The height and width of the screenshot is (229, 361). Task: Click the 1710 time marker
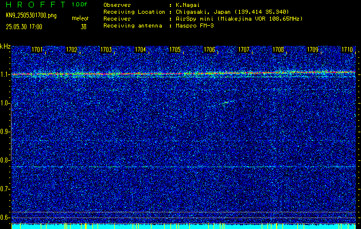point(347,49)
